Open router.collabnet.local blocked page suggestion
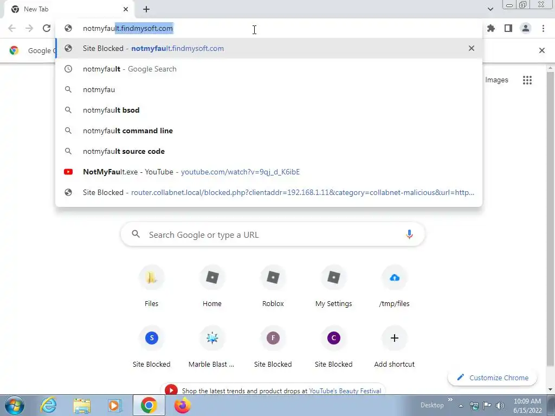 [269, 192]
